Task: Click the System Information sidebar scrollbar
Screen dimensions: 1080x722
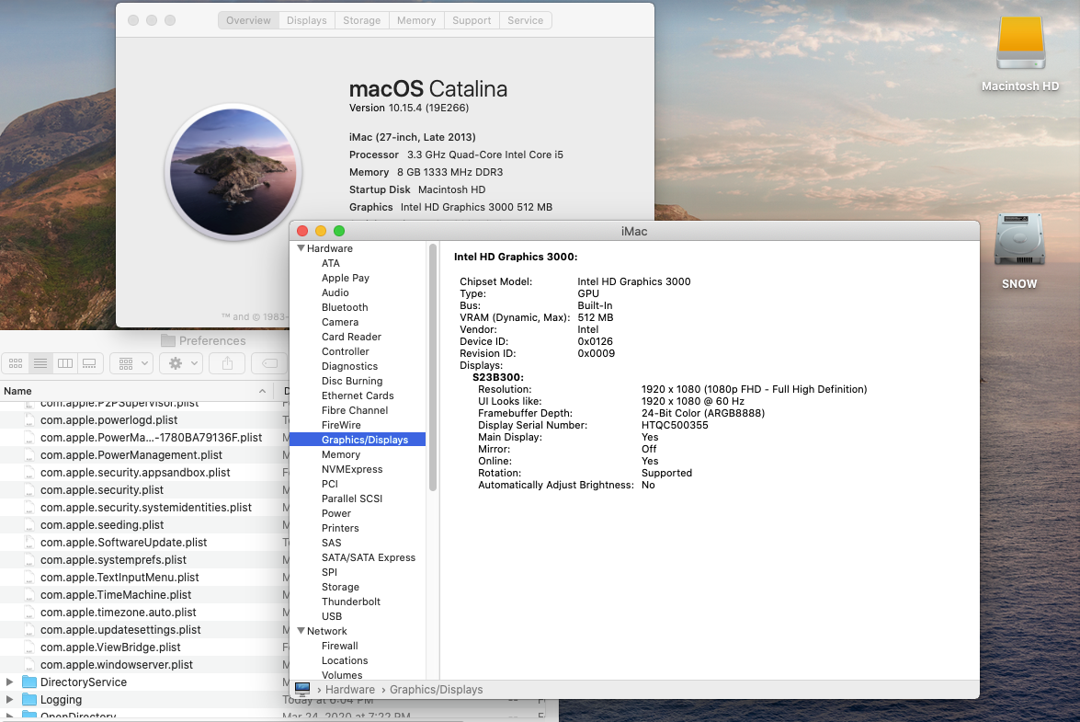Action: (x=433, y=367)
